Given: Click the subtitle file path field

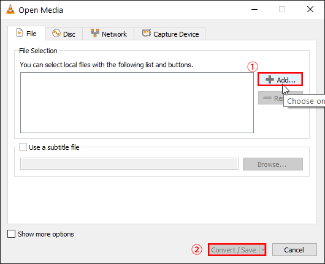Looking at the screenshot, I should 129,164.
